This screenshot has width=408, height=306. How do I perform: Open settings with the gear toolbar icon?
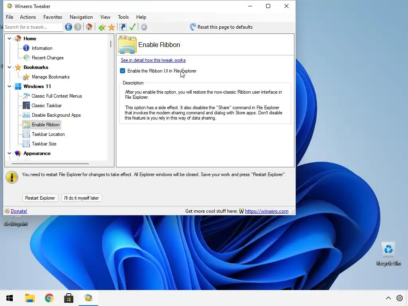[x=144, y=27]
